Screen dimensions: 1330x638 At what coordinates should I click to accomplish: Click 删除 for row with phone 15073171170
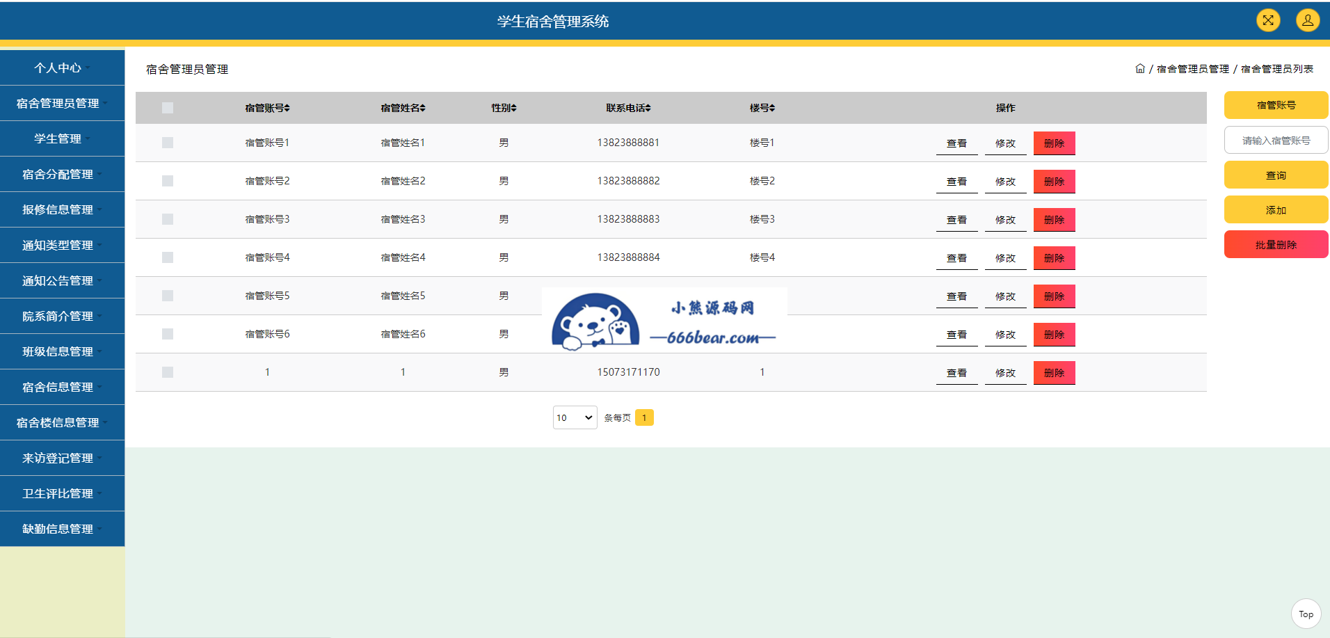pyautogui.click(x=1054, y=373)
